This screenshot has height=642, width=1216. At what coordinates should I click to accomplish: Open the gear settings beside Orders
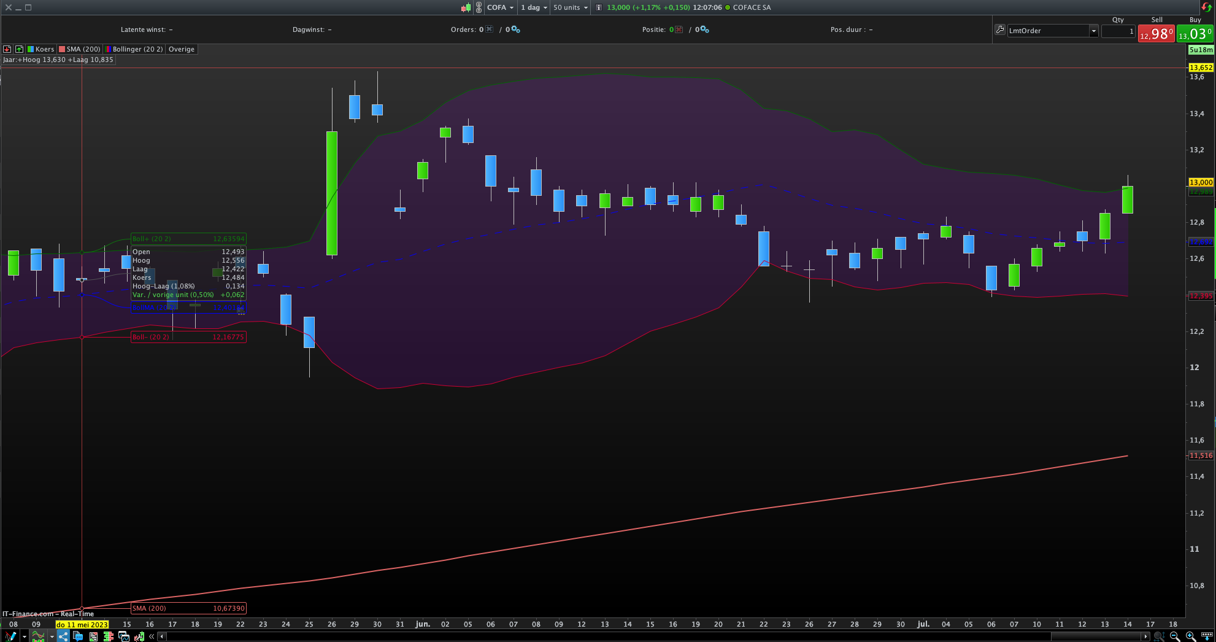(x=516, y=29)
